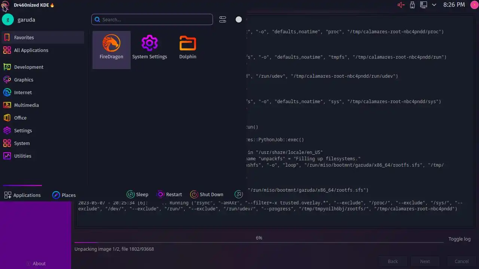
Task: Click About in installer sidebar
Action: pyautogui.click(x=36, y=263)
